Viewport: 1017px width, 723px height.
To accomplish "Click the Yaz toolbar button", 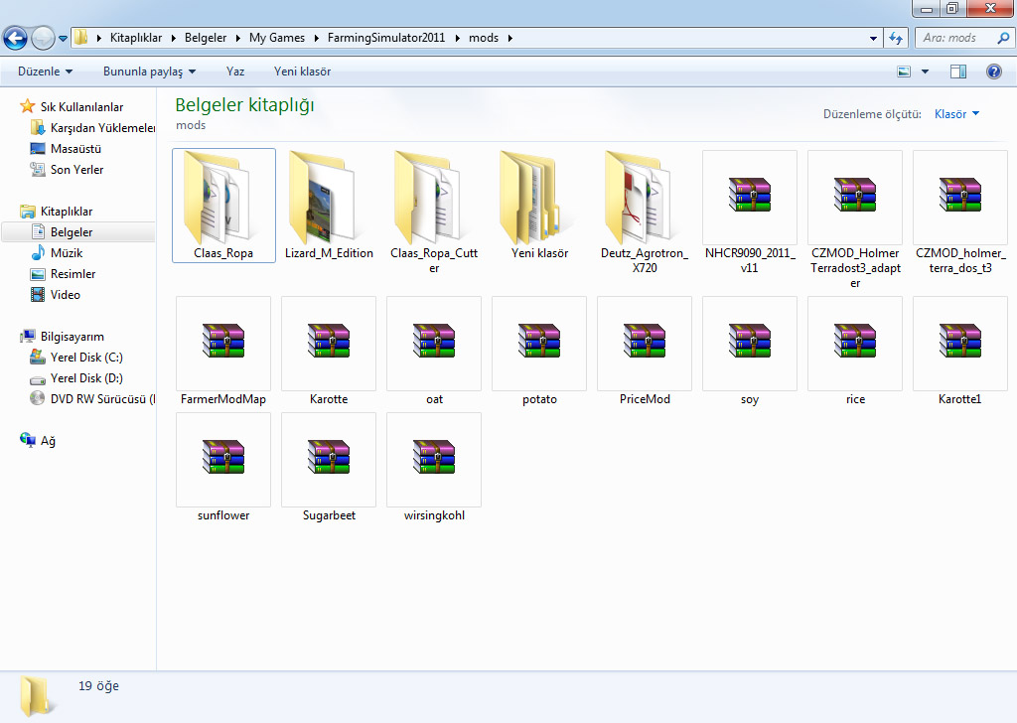I will [x=235, y=72].
